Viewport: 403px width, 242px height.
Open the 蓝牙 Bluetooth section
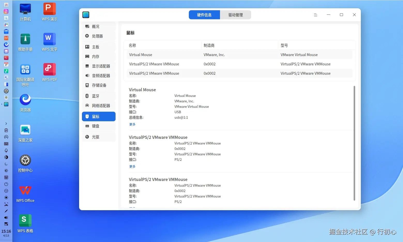99,96
